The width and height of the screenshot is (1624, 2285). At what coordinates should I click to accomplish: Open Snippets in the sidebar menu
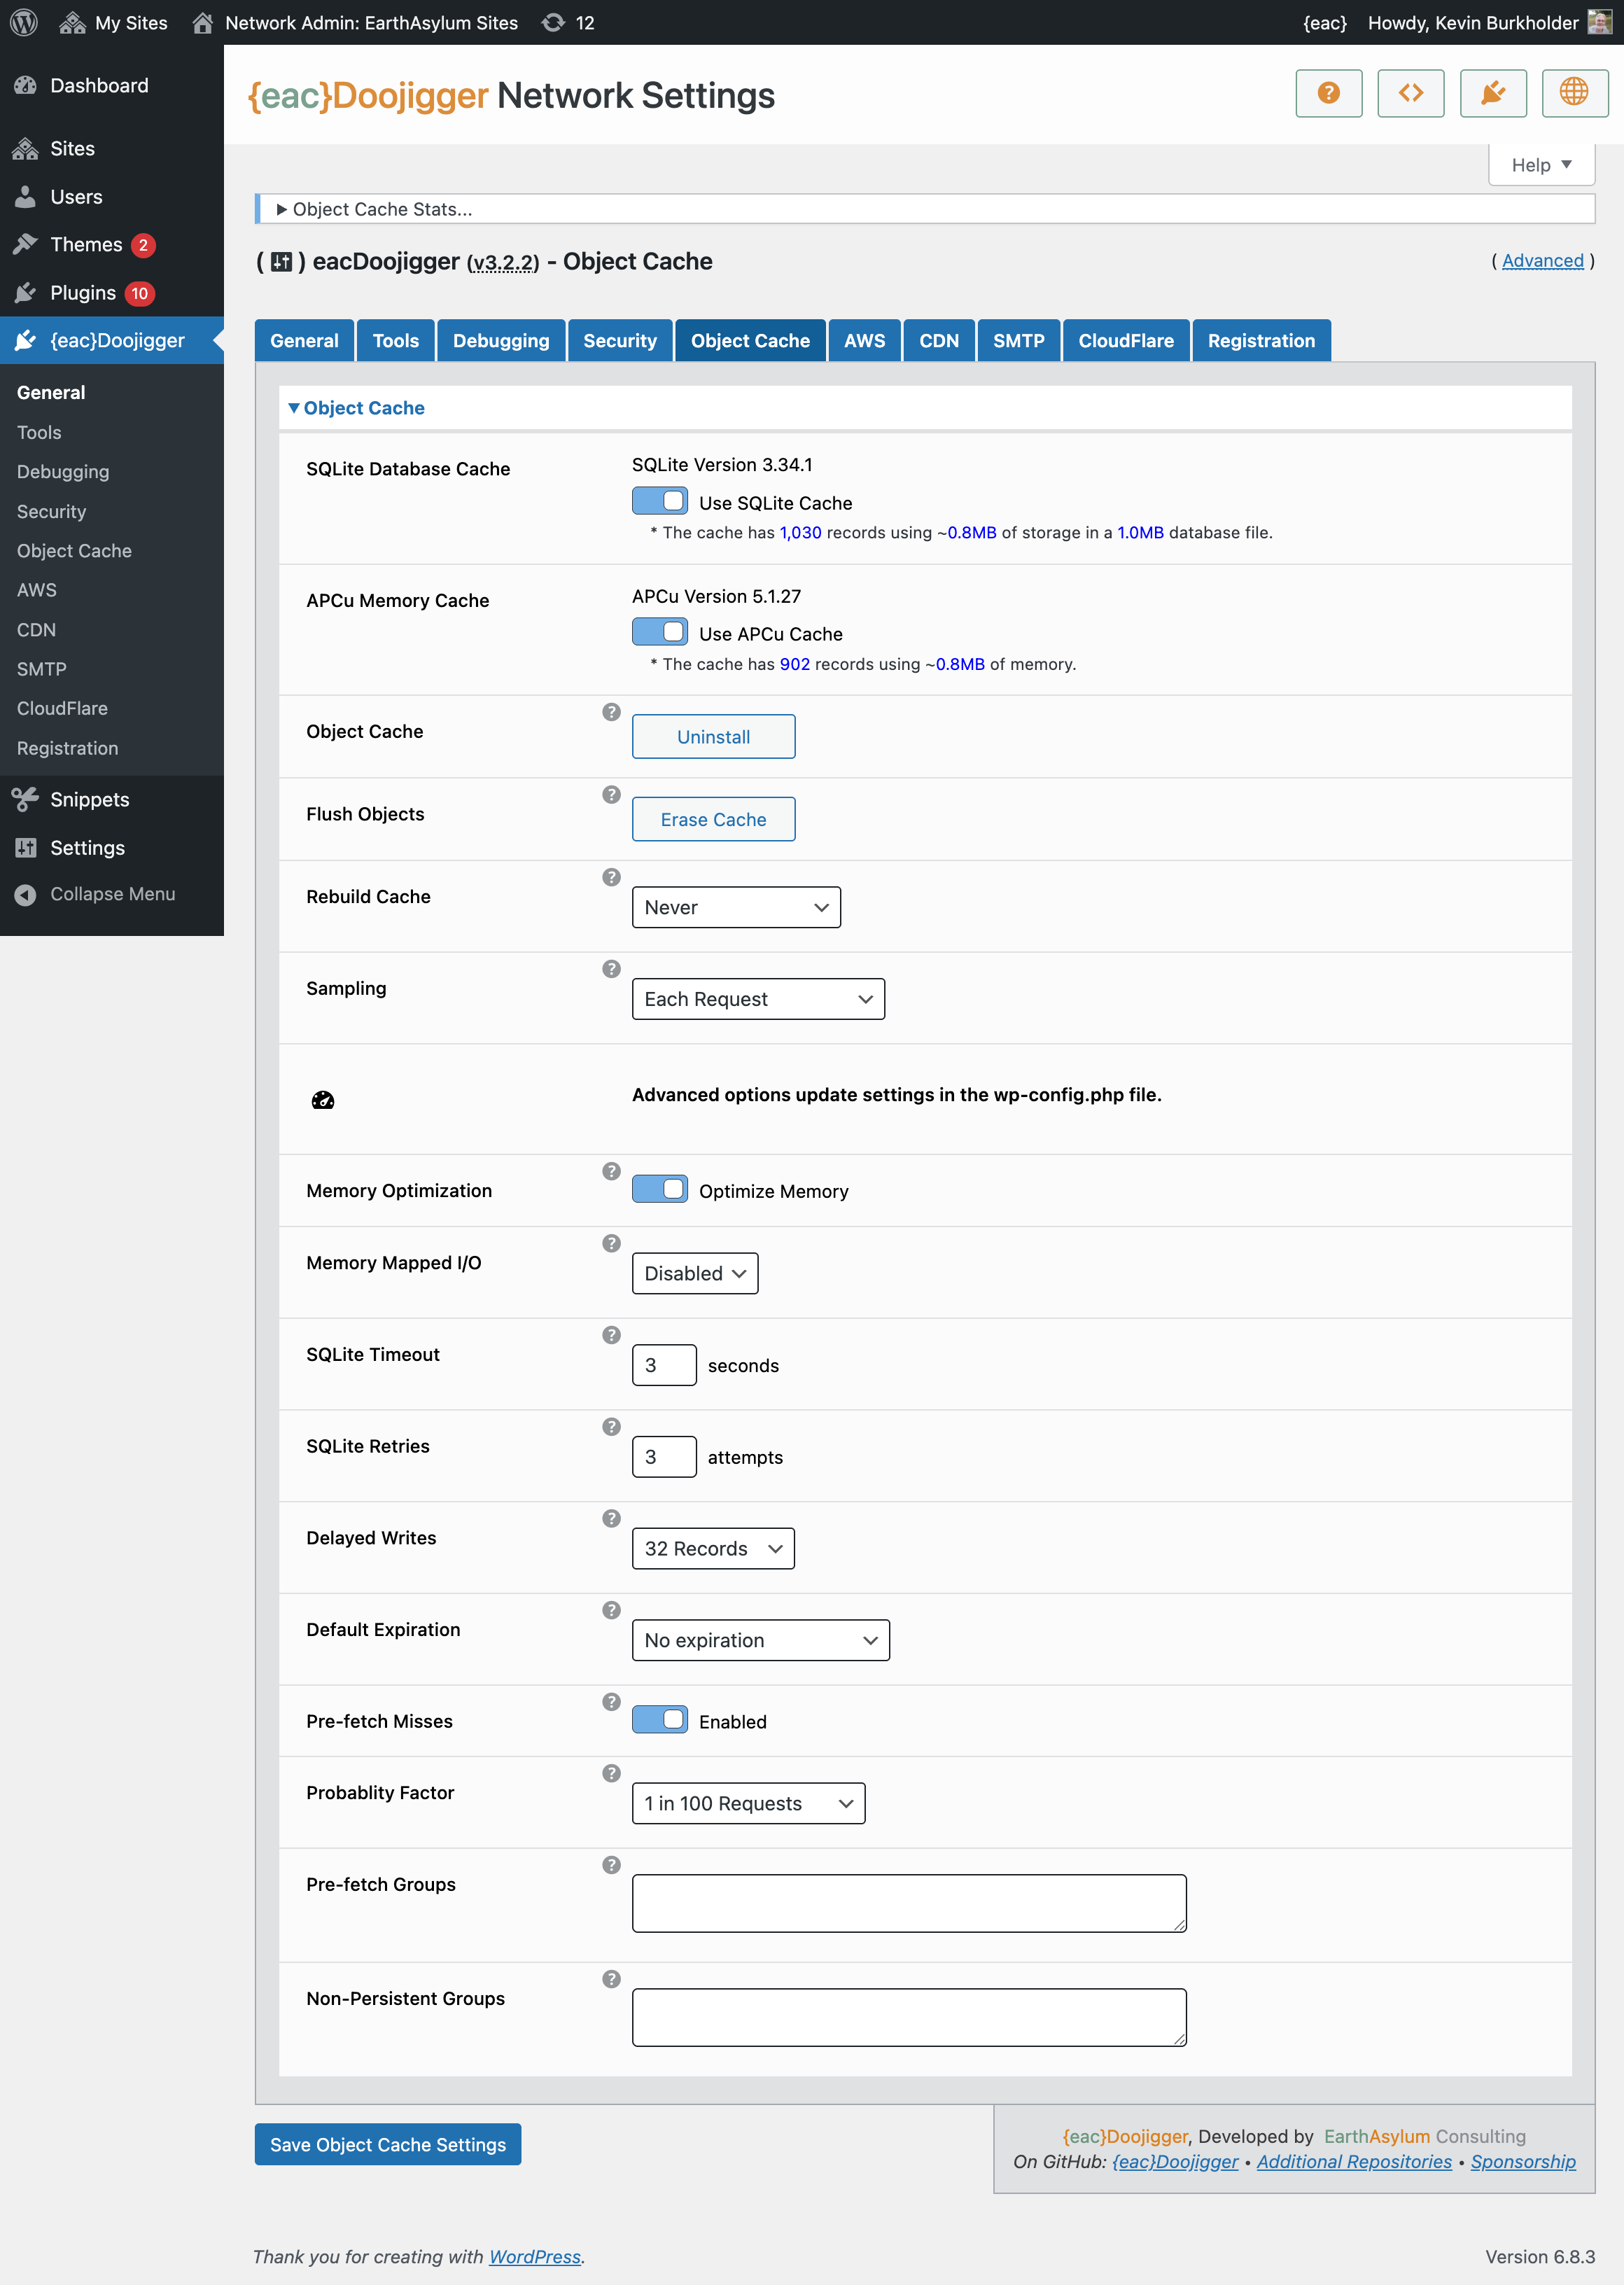(x=90, y=799)
